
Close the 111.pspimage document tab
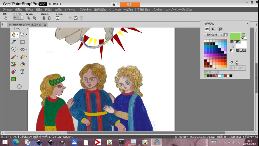pos(45,25)
